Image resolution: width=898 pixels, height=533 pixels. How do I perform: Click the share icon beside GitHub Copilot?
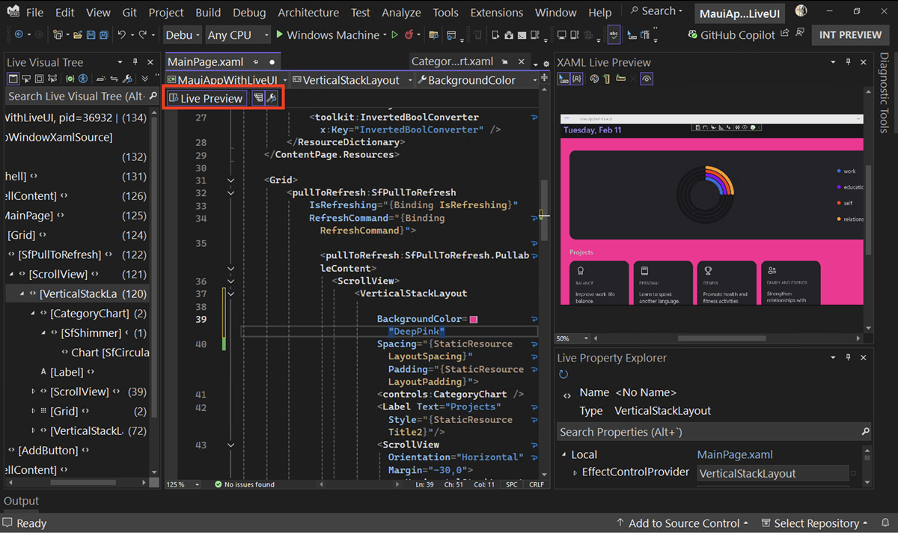784,34
